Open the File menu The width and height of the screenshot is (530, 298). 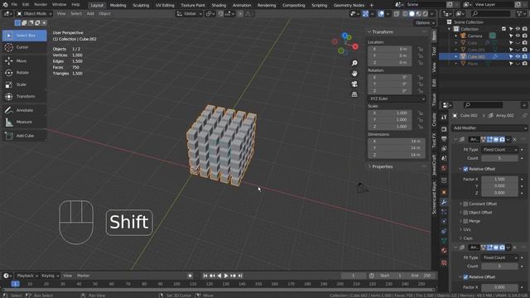pyautogui.click(x=14, y=5)
